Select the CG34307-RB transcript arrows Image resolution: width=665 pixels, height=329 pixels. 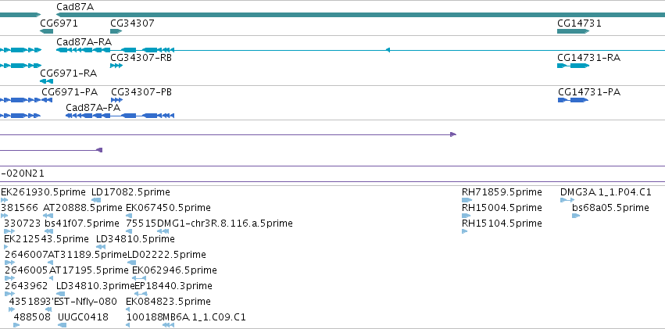click(116, 66)
